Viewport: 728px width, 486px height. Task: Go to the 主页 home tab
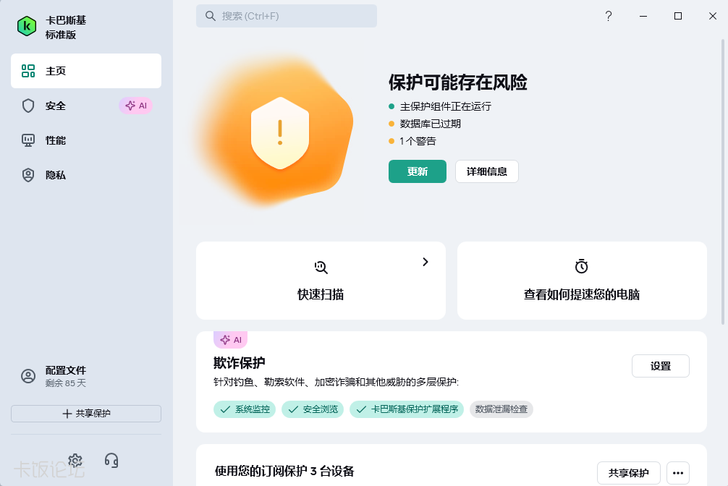(x=86, y=71)
